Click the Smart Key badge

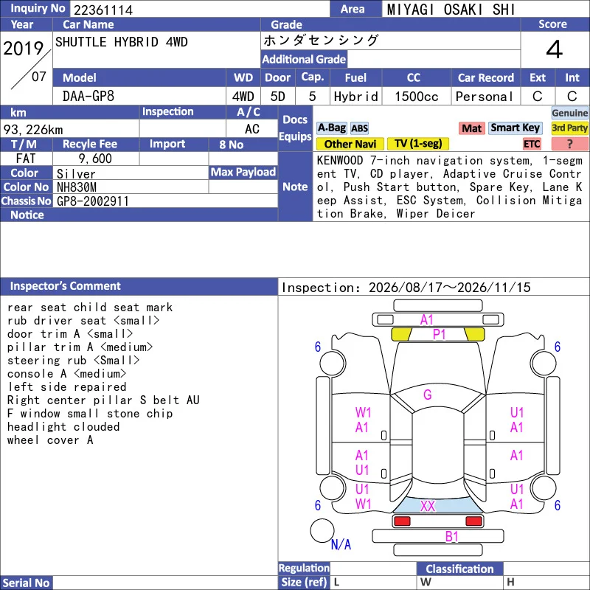pyautogui.click(x=515, y=128)
